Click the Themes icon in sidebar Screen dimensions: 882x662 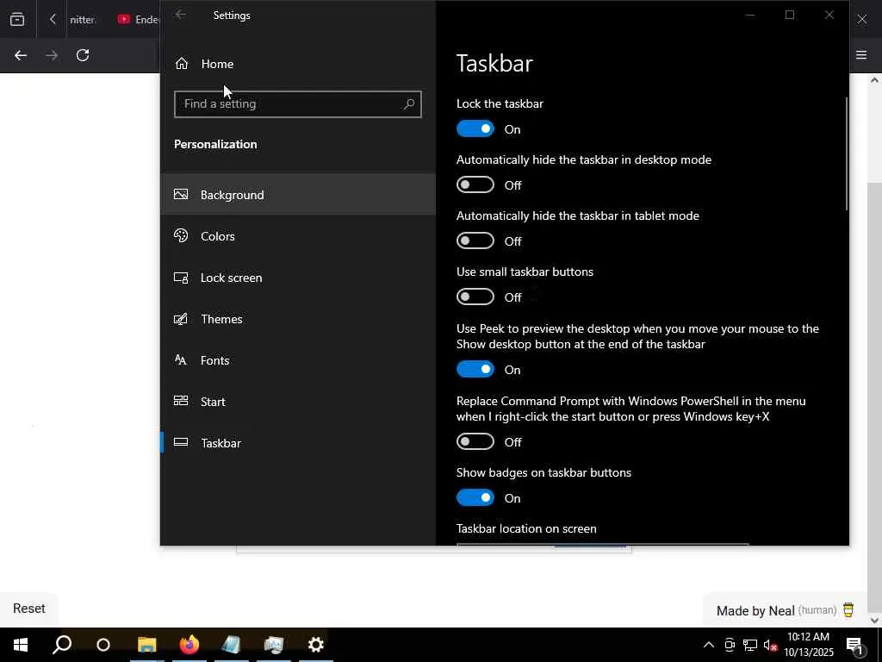point(181,319)
